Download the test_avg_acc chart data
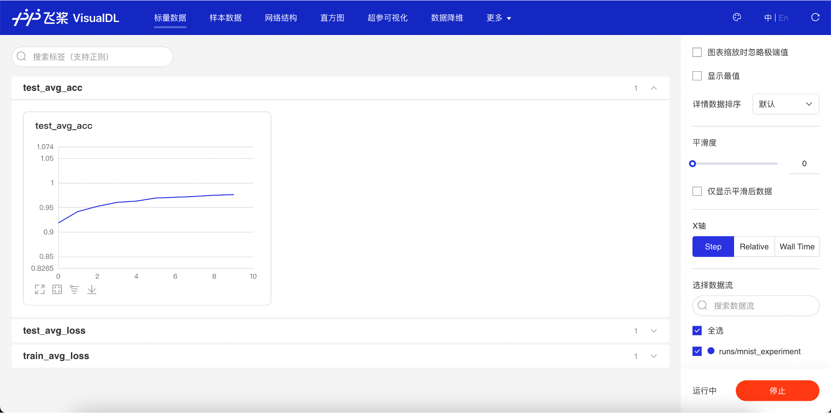Viewport: 831px width, 413px height. pos(92,289)
